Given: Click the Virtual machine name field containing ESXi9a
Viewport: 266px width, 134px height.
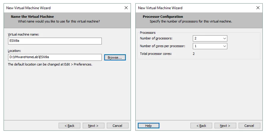Looking at the screenshot, I should tap(55, 41).
